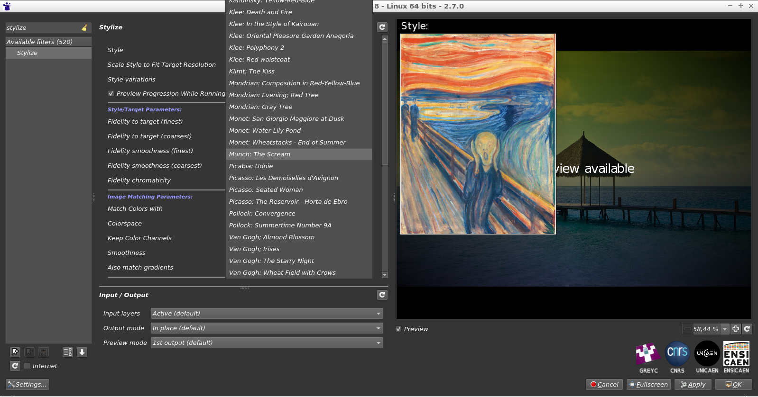Choose 'Van Gogh: Wheat Field with Crows'
Viewport: 758px width, 397px height.
pyautogui.click(x=299, y=273)
